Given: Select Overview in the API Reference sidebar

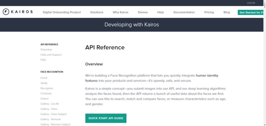Looking at the screenshot, I should coord(46,50).
